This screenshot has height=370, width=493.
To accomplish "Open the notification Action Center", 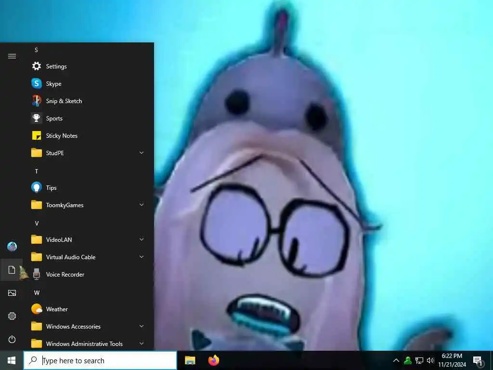I will [478, 361].
